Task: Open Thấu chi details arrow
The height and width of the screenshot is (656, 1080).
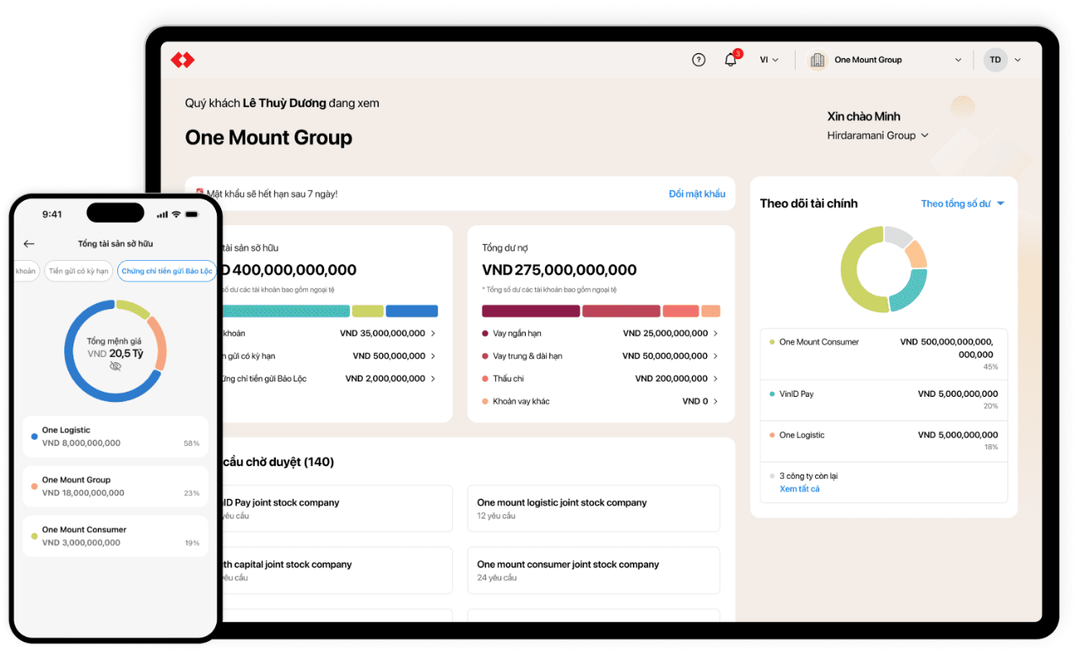Action: point(715,379)
